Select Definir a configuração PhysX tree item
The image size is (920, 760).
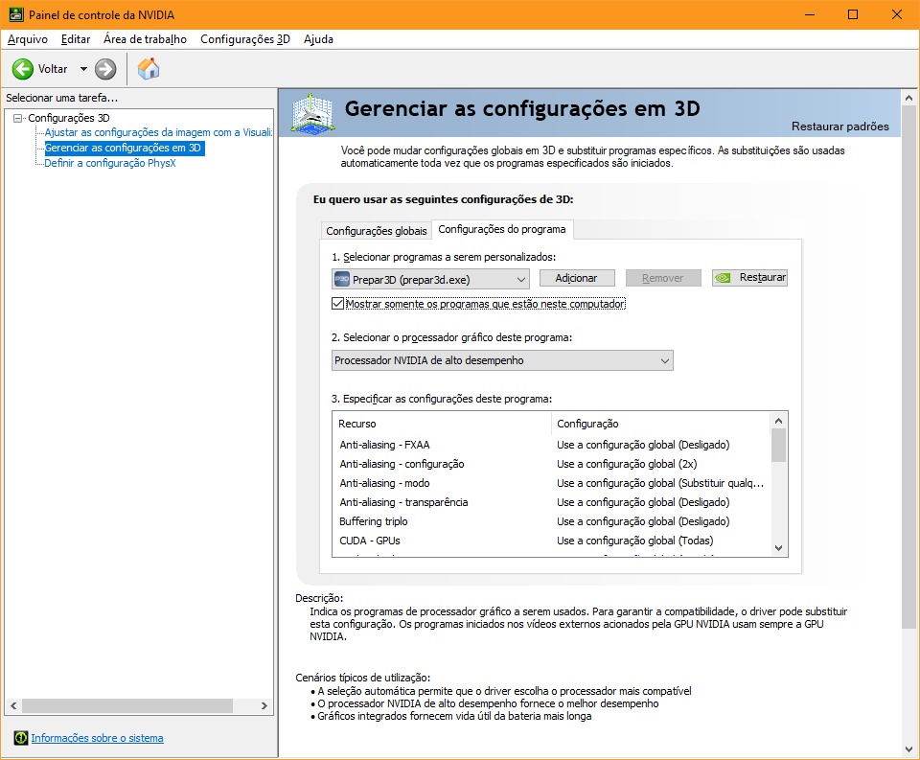click(110, 163)
